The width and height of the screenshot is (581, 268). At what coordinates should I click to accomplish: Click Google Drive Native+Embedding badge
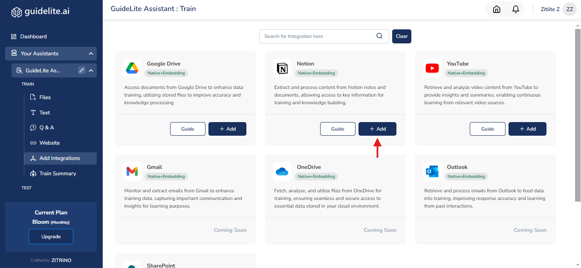166,73
